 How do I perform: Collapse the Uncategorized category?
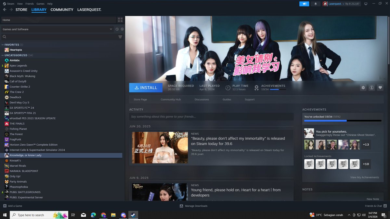[x=3, y=55]
